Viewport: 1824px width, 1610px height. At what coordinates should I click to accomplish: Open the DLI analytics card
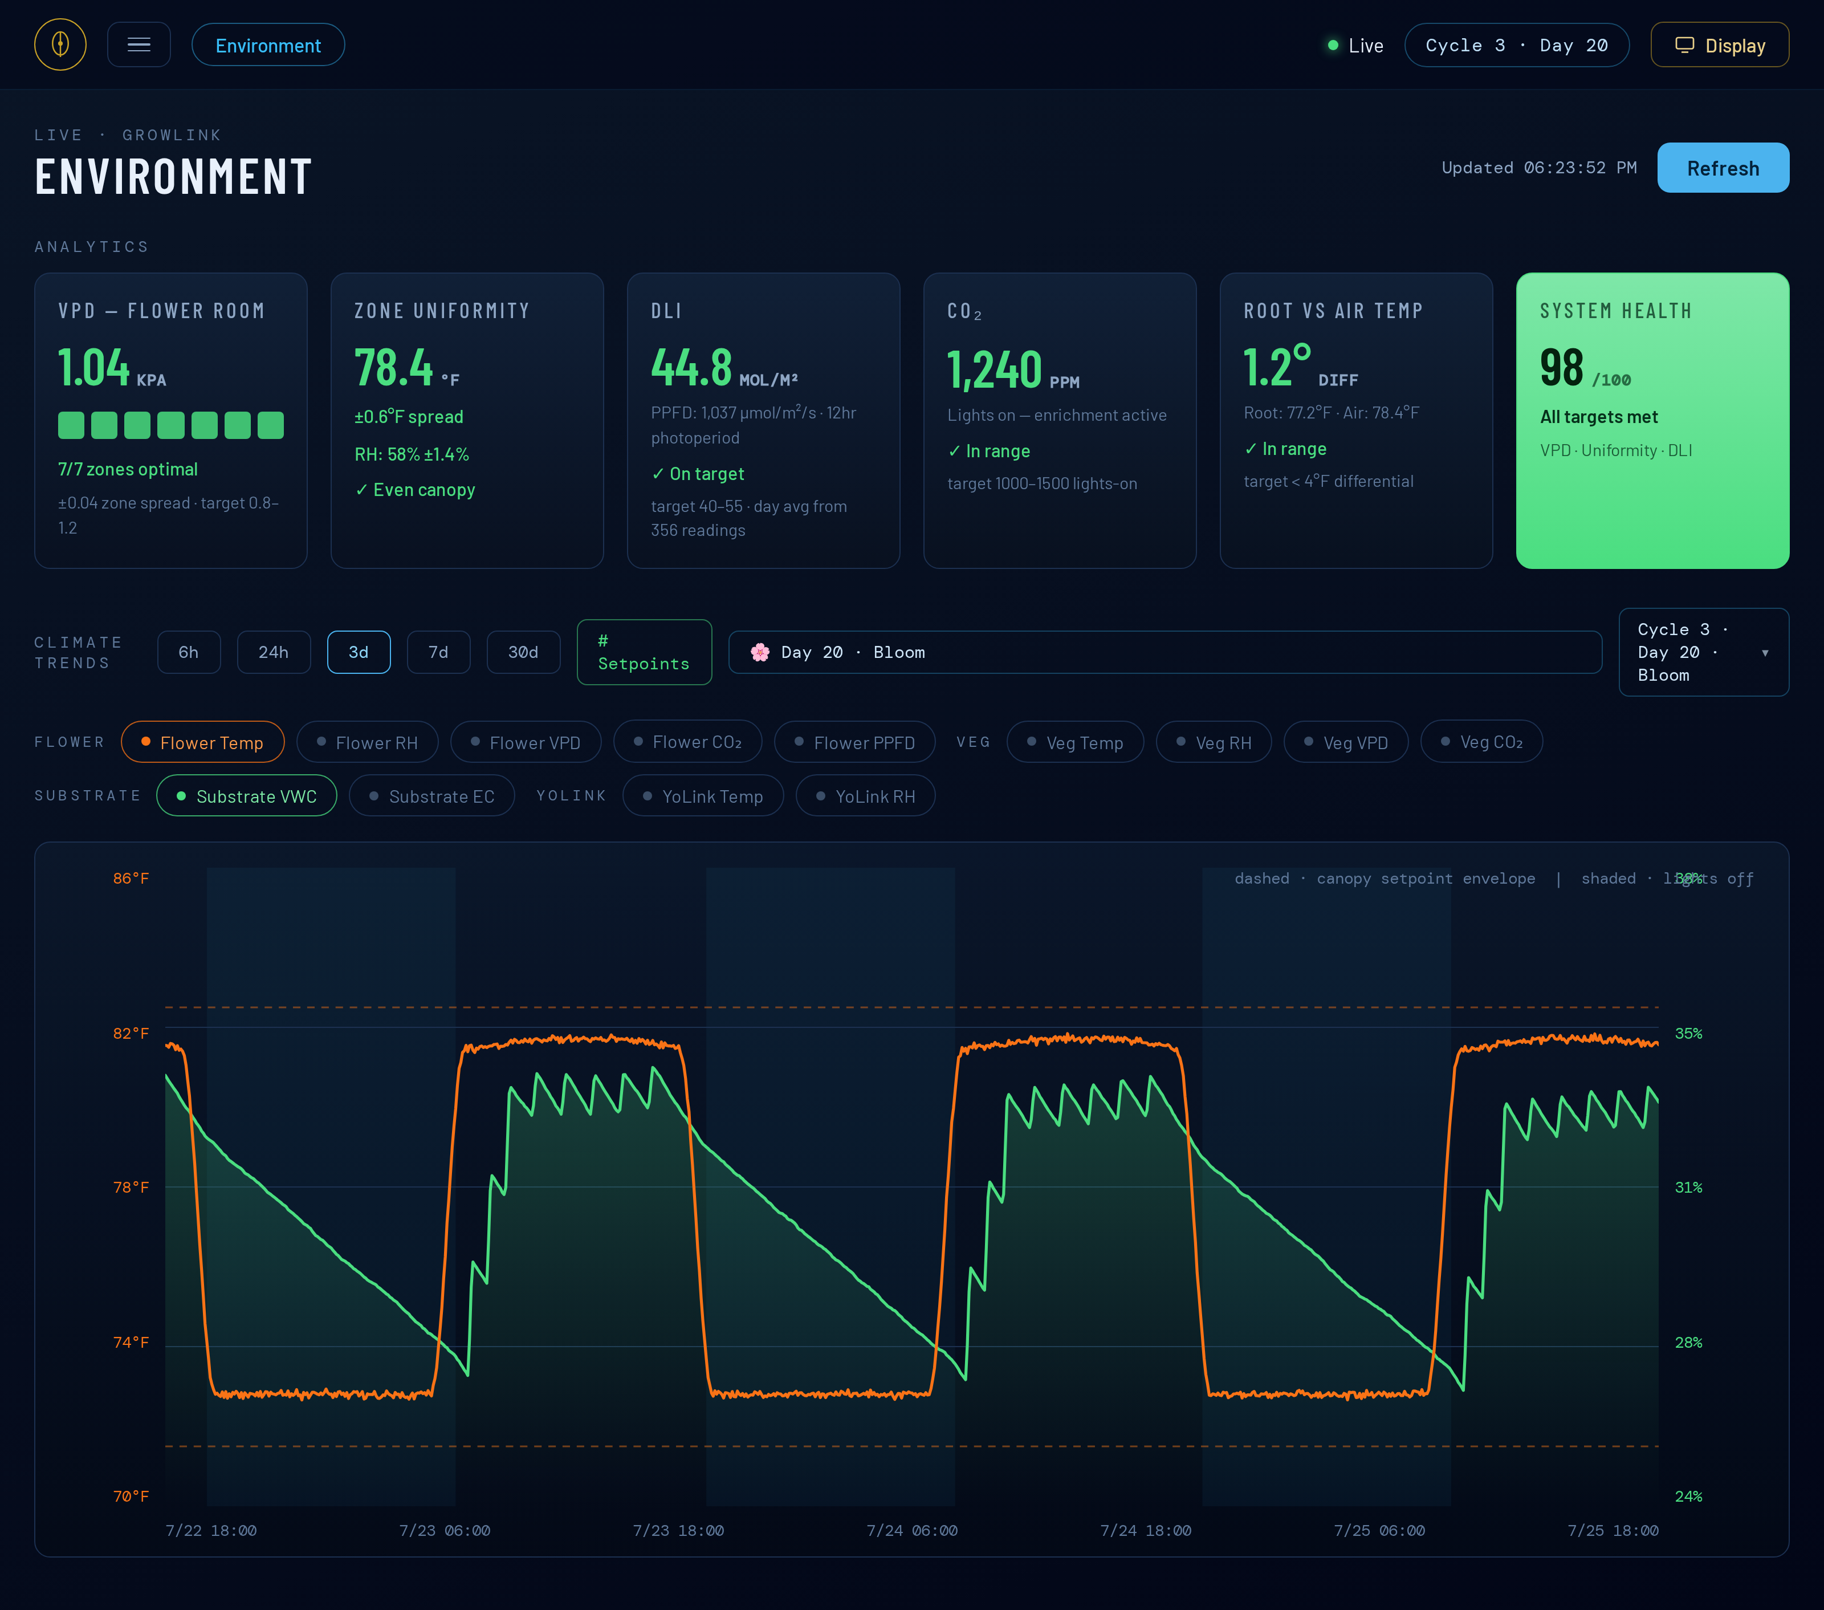[x=764, y=420]
